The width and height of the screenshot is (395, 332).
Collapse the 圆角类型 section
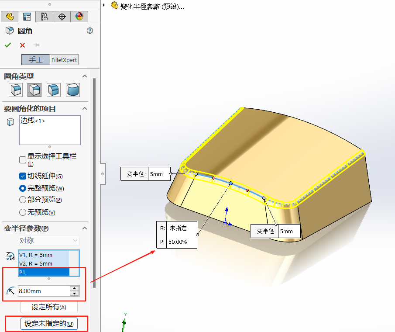[x=85, y=76]
